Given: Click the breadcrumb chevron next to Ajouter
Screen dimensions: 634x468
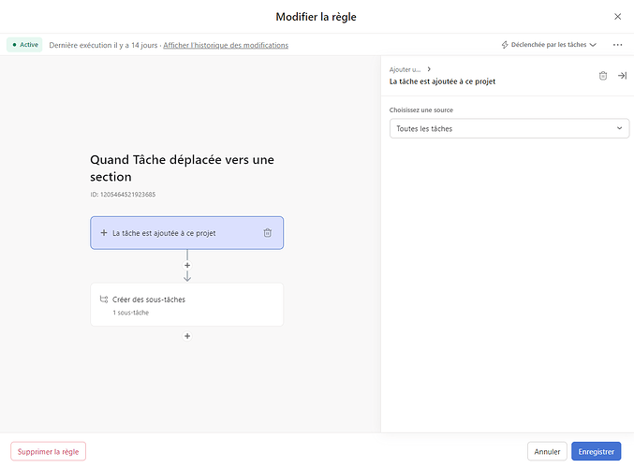Looking at the screenshot, I should pyautogui.click(x=429, y=69).
